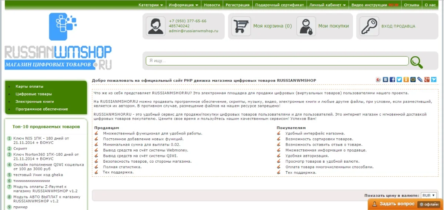Share via Mail.ru @ icon
This screenshot has width=444, height=210.
pyautogui.click(x=413, y=79)
